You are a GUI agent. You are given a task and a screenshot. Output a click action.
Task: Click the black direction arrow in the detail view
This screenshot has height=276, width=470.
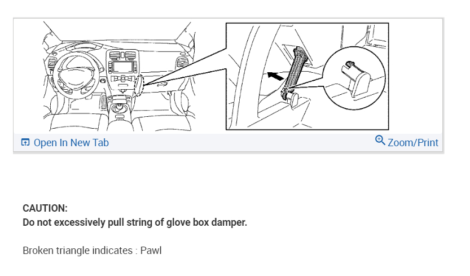275,76
